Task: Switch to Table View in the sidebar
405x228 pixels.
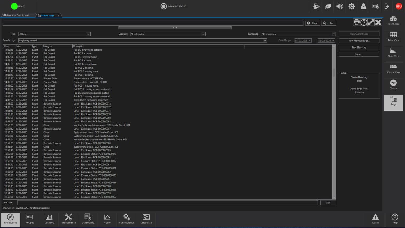Action: tap(393, 37)
